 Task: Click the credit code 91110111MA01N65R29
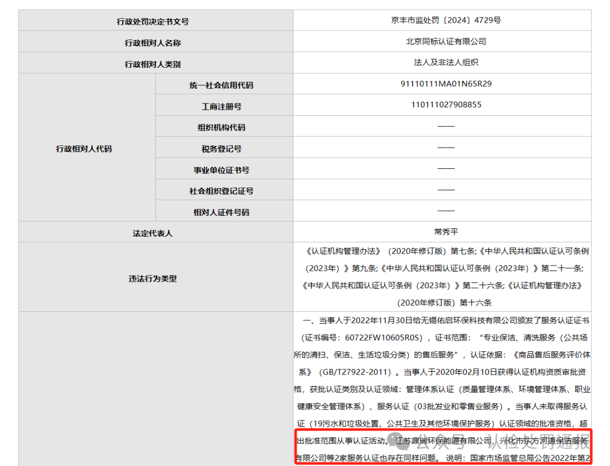pos(446,84)
